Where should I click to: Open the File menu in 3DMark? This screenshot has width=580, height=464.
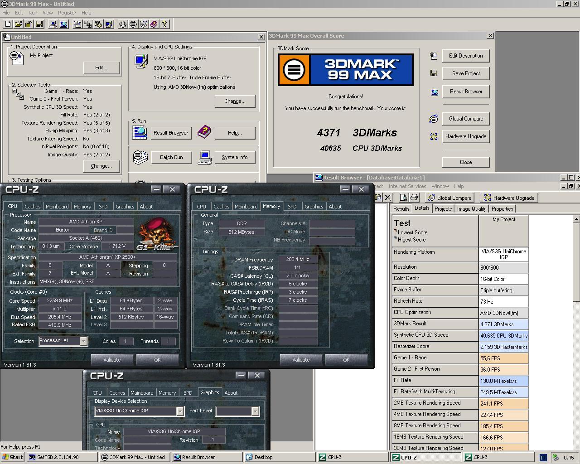point(6,13)
